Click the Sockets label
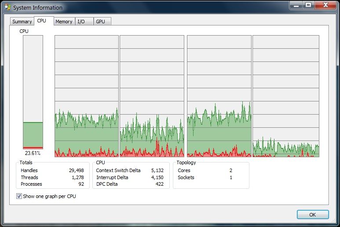Screen dimensions: 340x227 186,177
